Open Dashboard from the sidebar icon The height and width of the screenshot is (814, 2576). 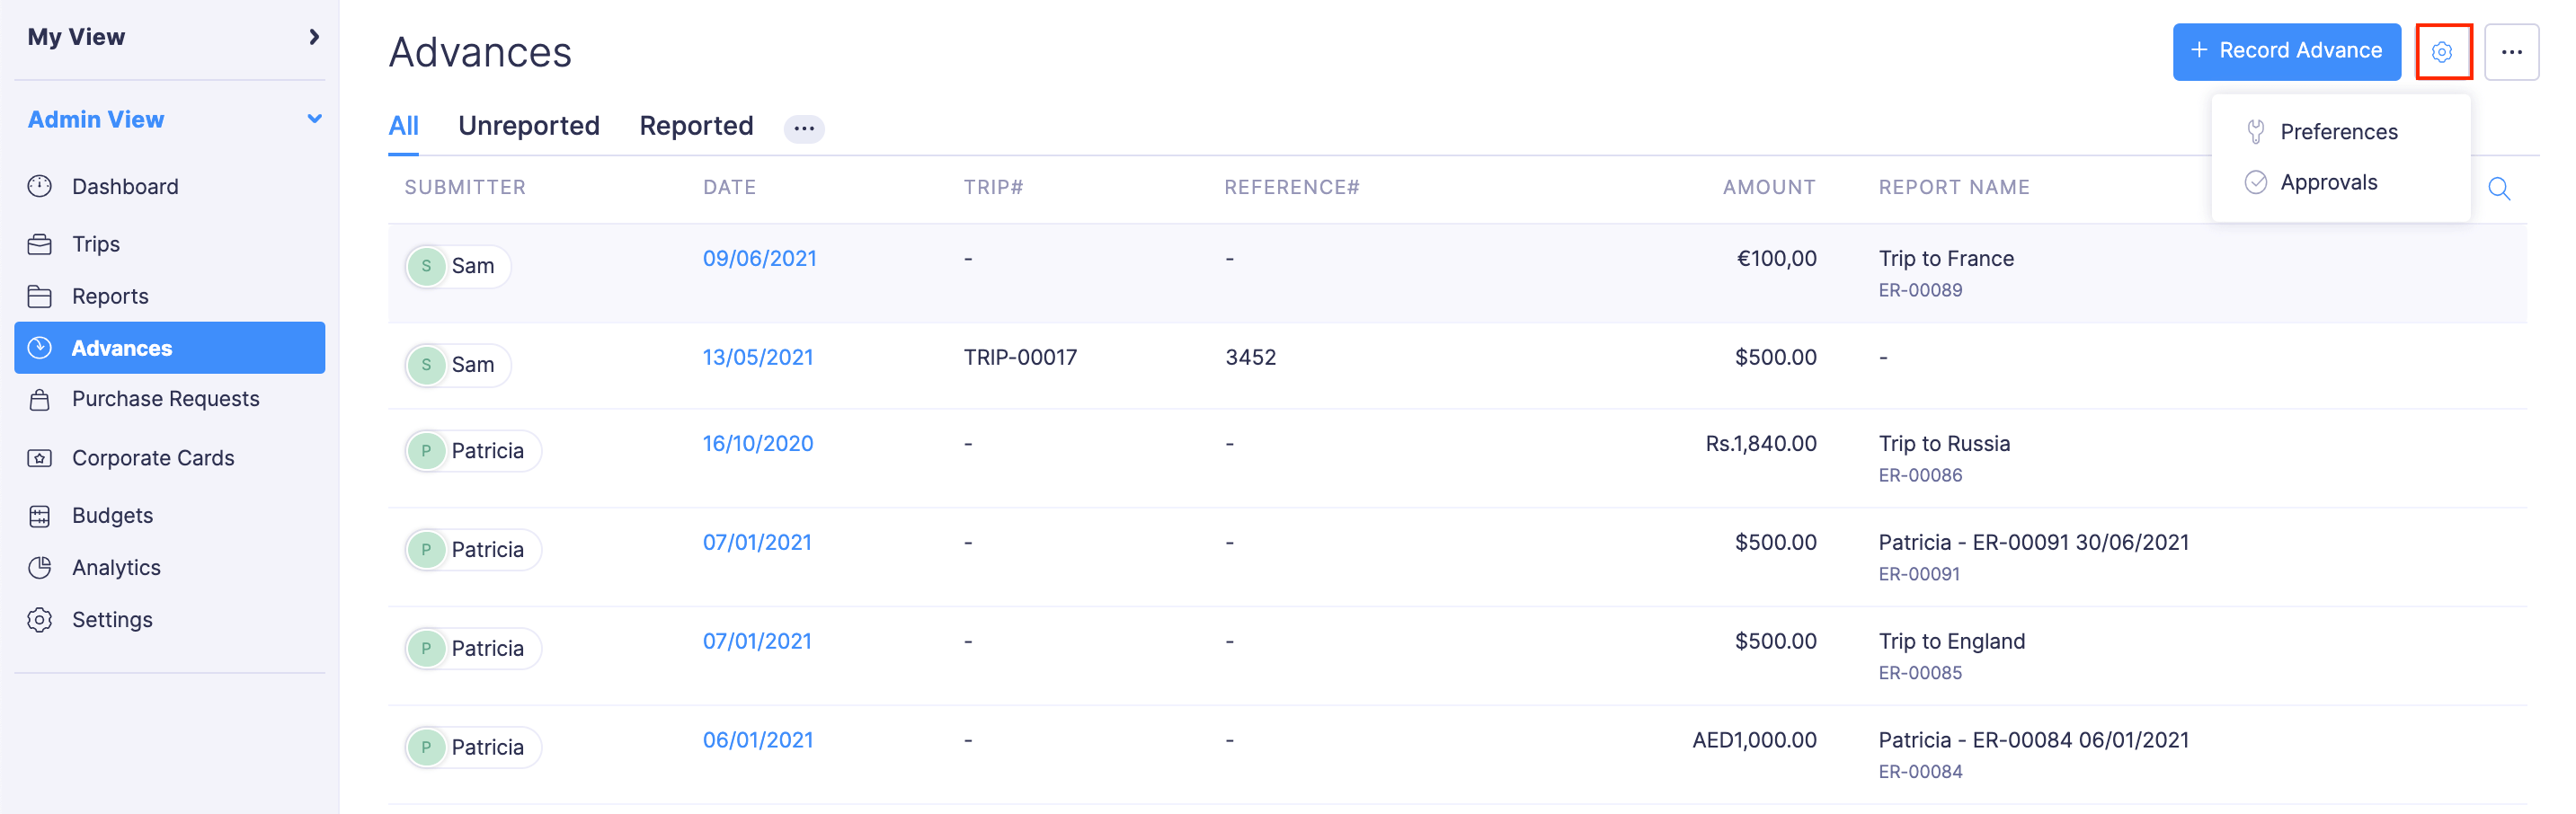tap(40, 186)
